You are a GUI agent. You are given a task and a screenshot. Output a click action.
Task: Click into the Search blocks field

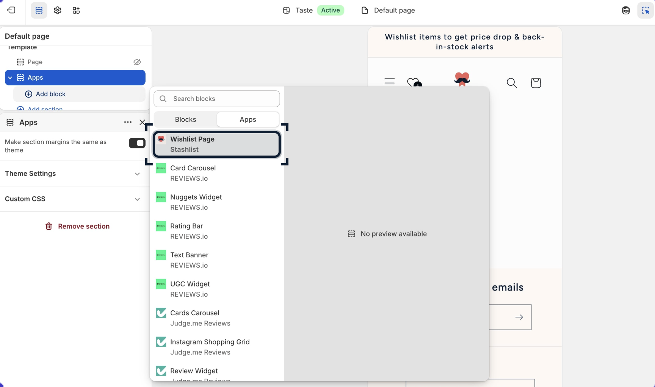point(217,99)
